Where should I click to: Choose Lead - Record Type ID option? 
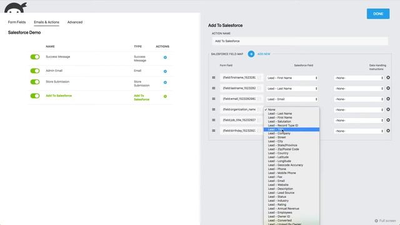tap(291, 126)
